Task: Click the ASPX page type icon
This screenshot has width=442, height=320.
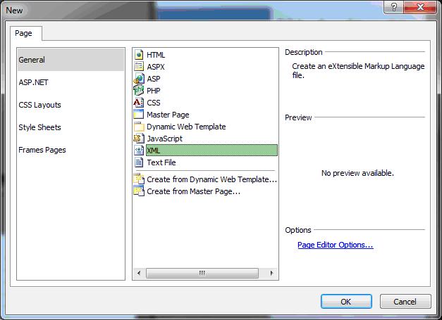Action: (139, 67)
